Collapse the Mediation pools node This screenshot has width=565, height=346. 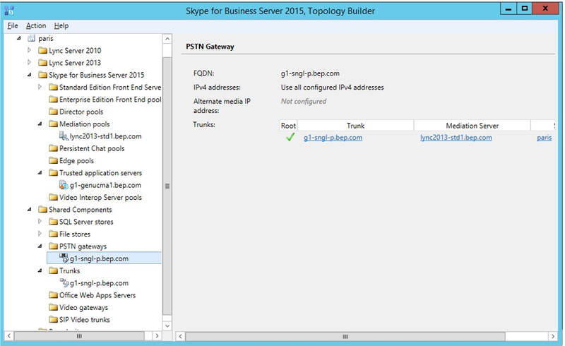point(40,124)
